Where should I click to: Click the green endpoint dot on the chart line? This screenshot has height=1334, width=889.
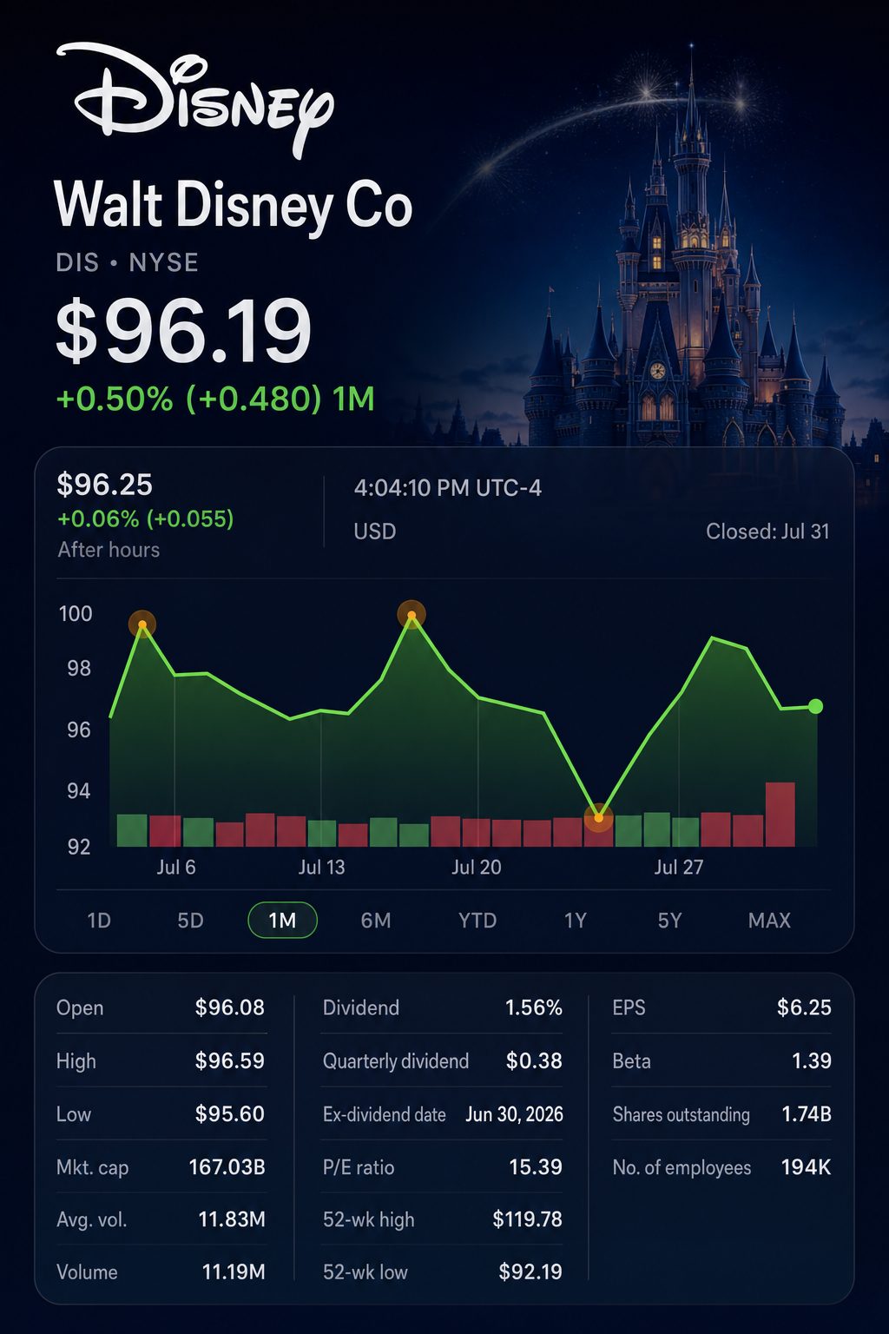(815, 706)
